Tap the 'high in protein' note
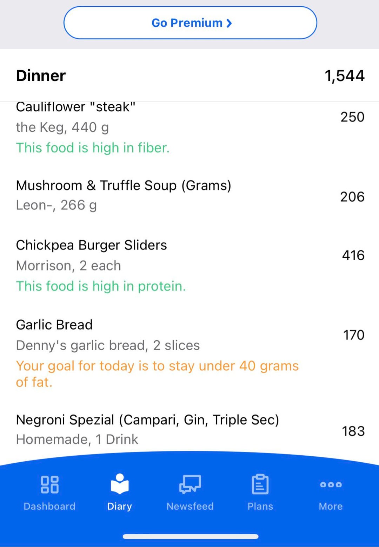 [101, 286]
